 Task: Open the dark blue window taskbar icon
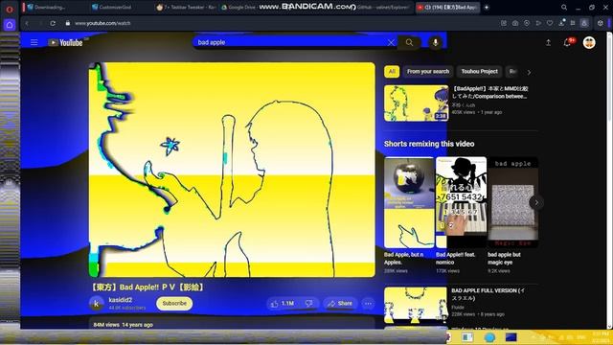click(x=511, y=337)
